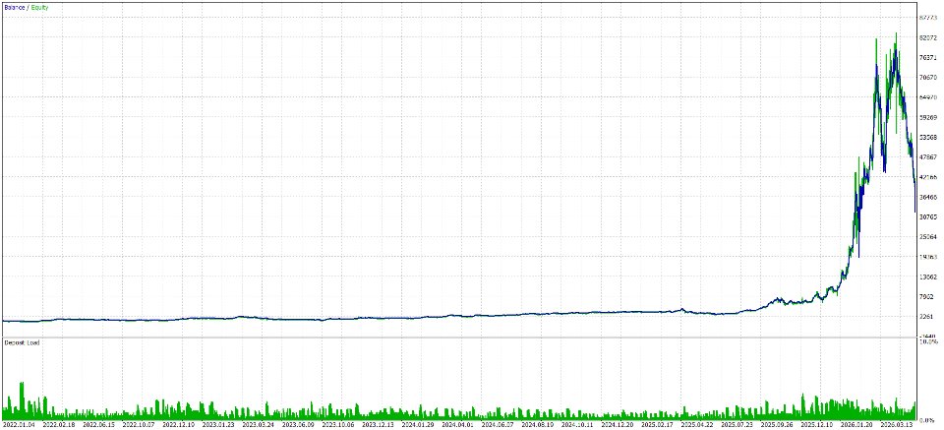This screenshot has width=944, height=430.
Task: Click the Balance legend label
Action: point(15,7)
